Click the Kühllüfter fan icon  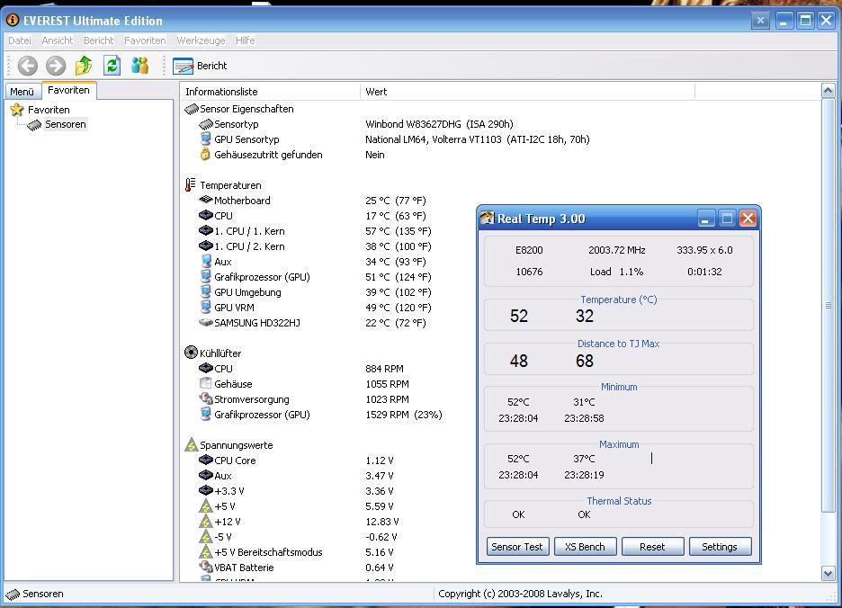click(x=191, y=353)
